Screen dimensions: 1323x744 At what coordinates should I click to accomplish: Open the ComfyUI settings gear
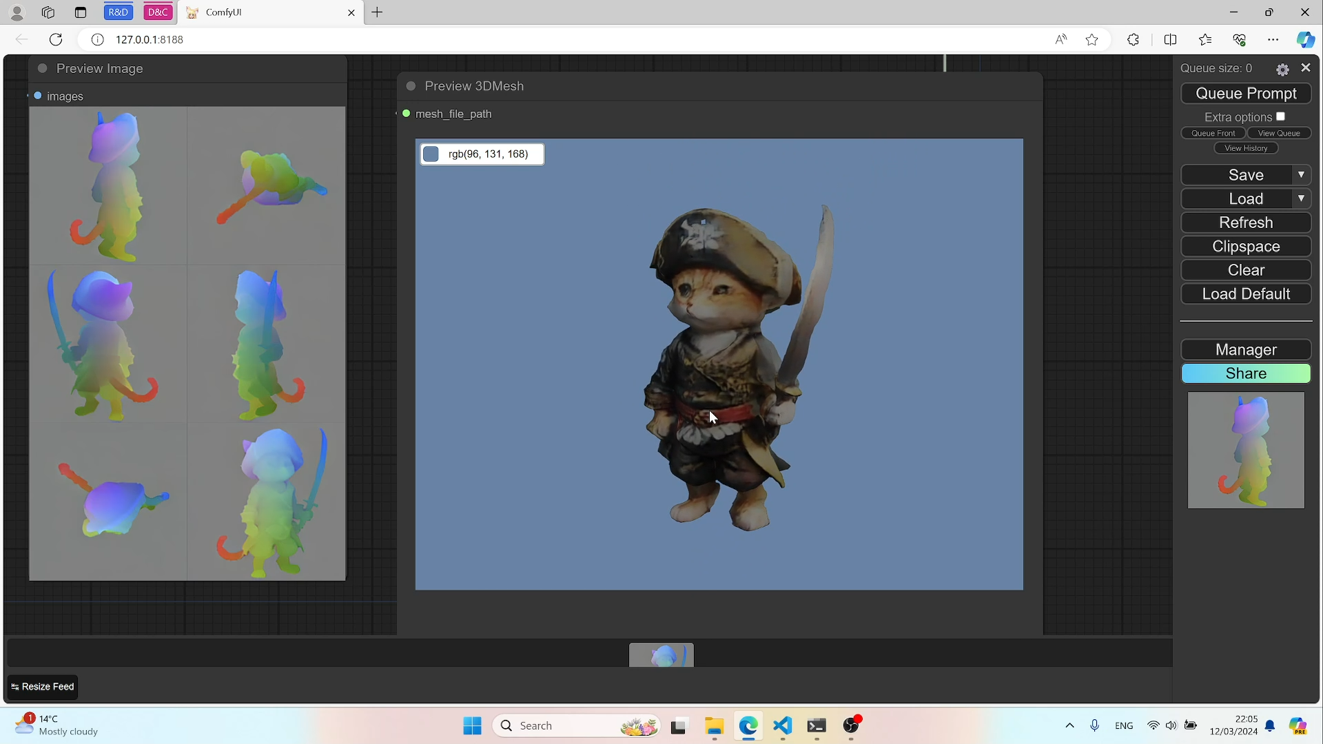tap(1282, 69)
